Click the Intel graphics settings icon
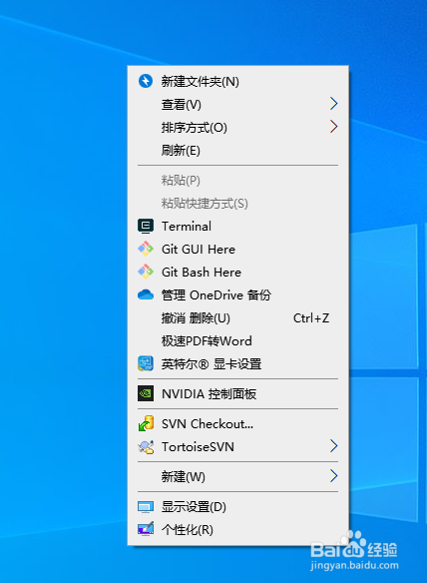The width and height of the screenshot is (427, 583). click(146, 363)
